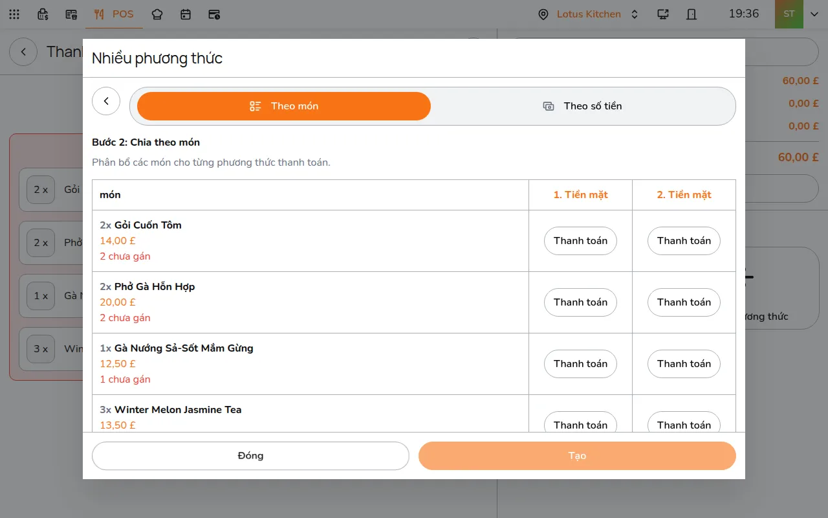
Task: Click the 13,50 £ price
Action: [118, 425]
